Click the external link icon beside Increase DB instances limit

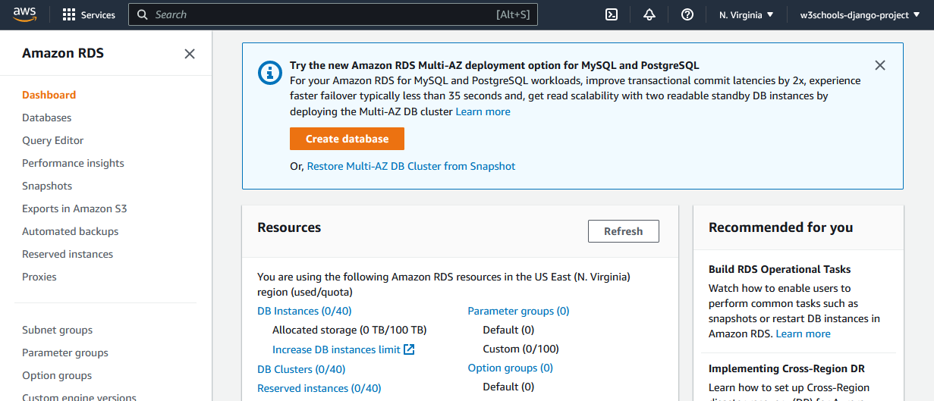click(x=410, y=349)
